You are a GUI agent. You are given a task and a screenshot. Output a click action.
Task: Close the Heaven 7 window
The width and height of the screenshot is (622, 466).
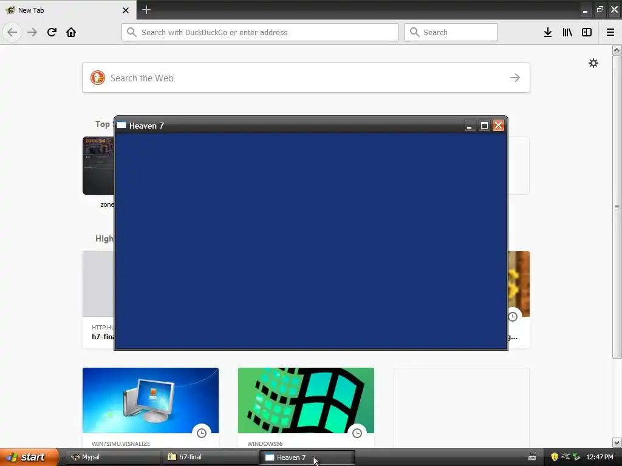(498, 126)
